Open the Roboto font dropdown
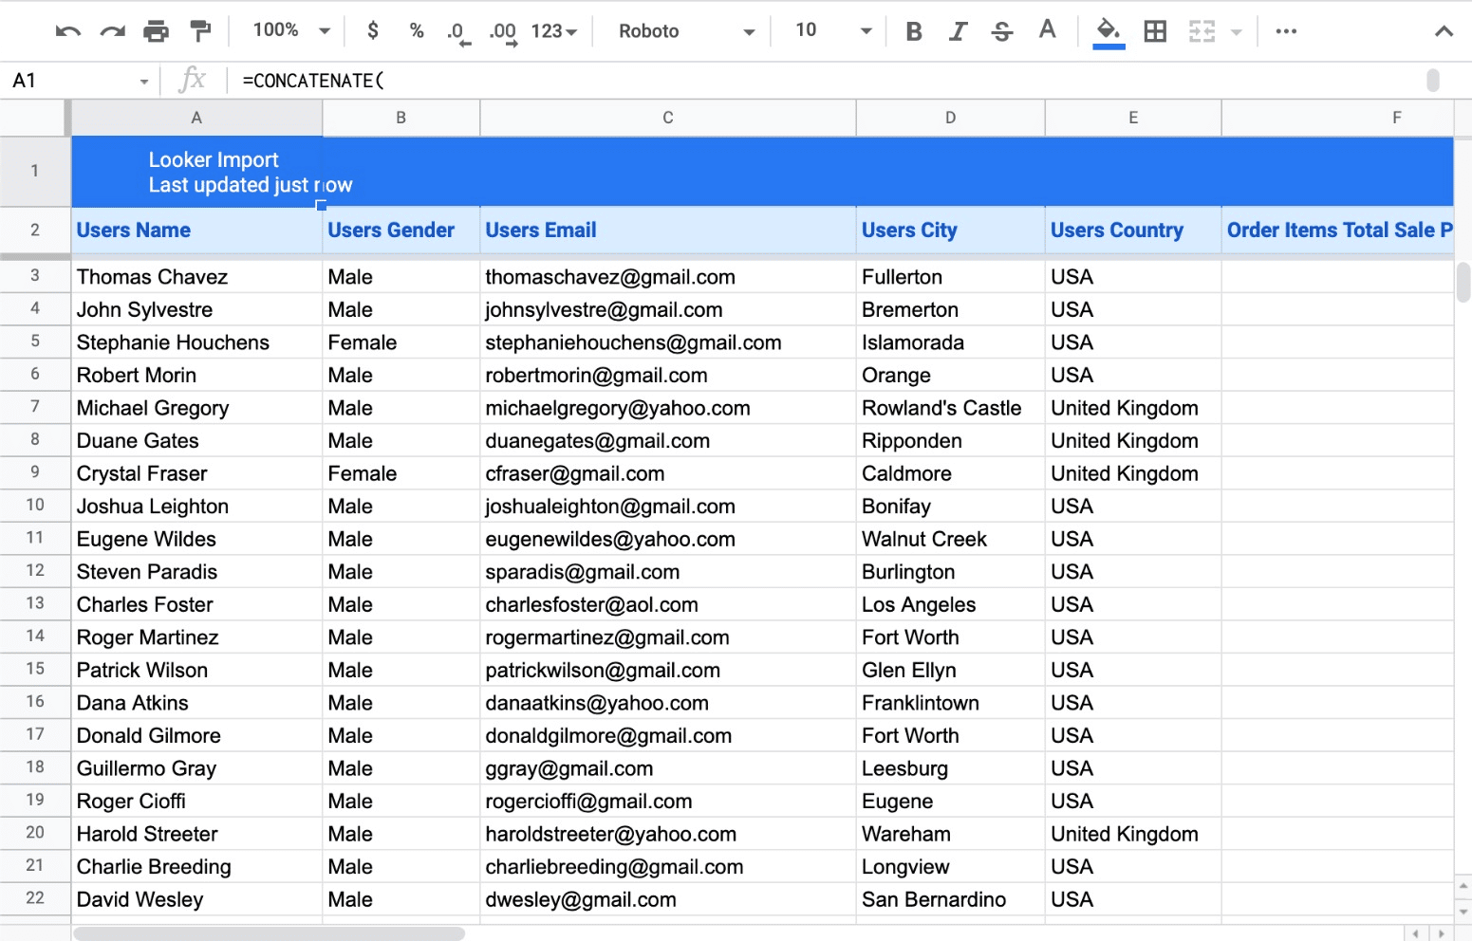This screenshot has width=1472, height=941. (x=687, y=31)
